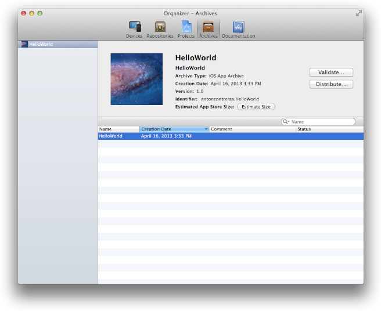Switch to the Repositories section icon
The height and width of the screenshot is (311, 381).
160,27
